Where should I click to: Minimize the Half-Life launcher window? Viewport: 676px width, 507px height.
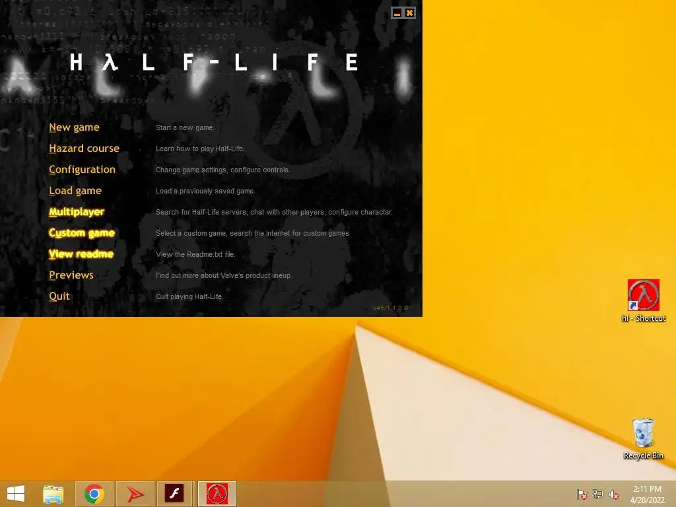coord(397,13)
